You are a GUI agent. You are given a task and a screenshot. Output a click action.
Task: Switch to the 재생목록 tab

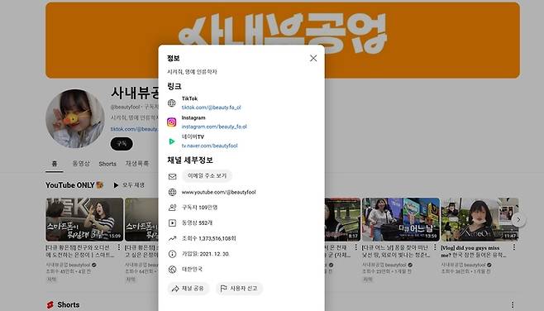(x=137, y=164)
